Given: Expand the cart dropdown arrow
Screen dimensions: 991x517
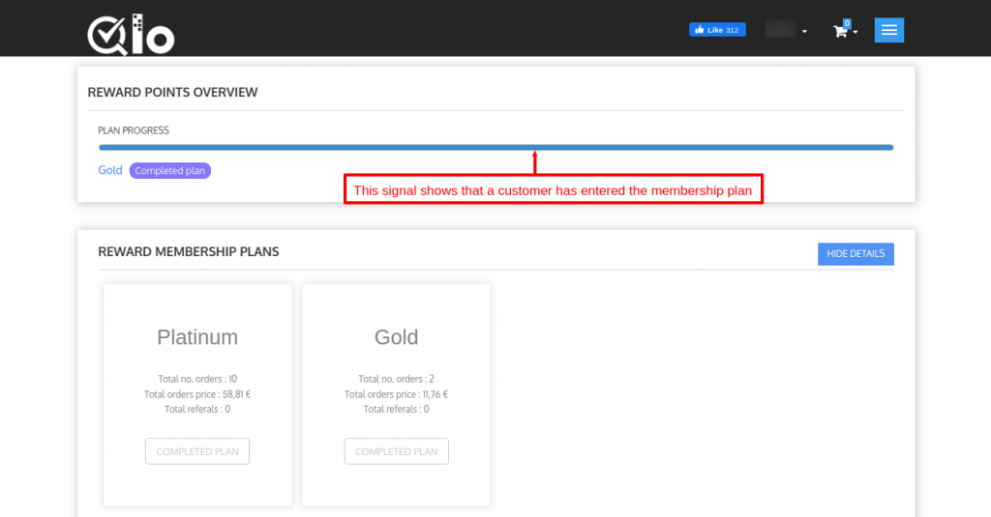Looking at the screenshot, I should point(856,32).
